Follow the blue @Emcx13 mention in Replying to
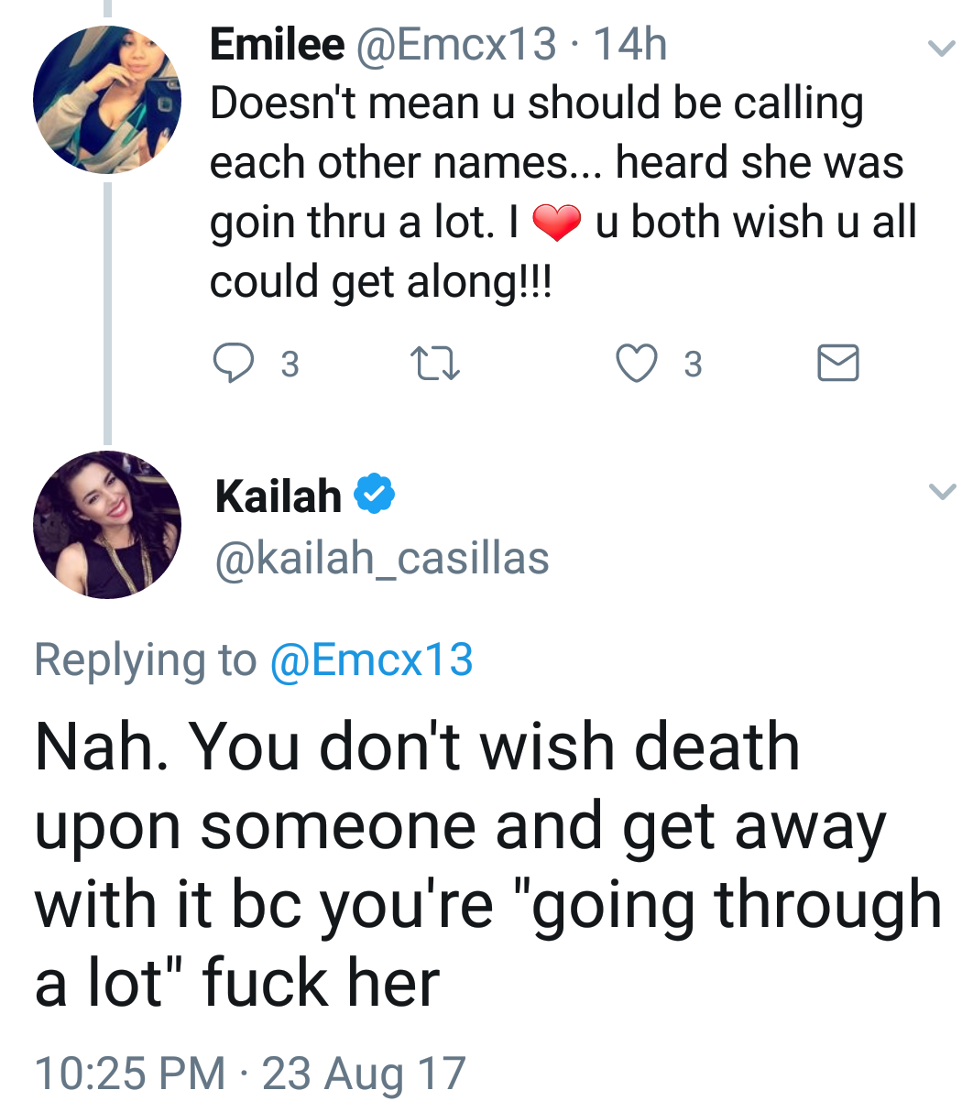This screenshot has height=1112, width=973. pos(371,660)
